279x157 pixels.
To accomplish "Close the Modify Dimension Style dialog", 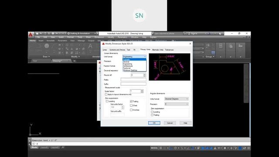I will (x=190, y=44).
